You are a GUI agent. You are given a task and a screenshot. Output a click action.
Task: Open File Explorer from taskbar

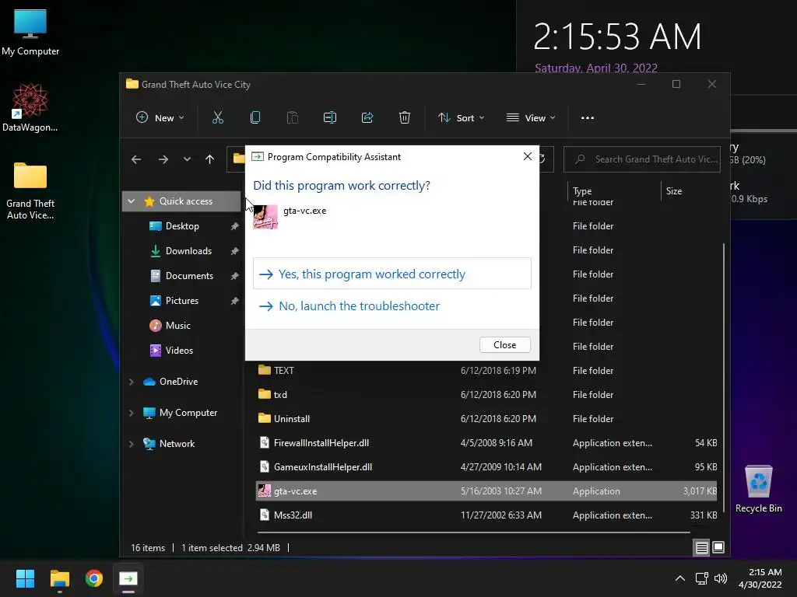pos(59,578)
